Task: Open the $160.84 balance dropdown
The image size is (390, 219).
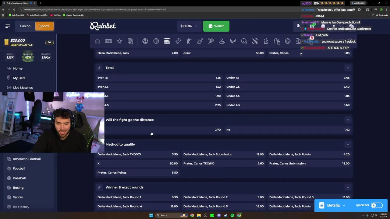Action: (189, 26)
